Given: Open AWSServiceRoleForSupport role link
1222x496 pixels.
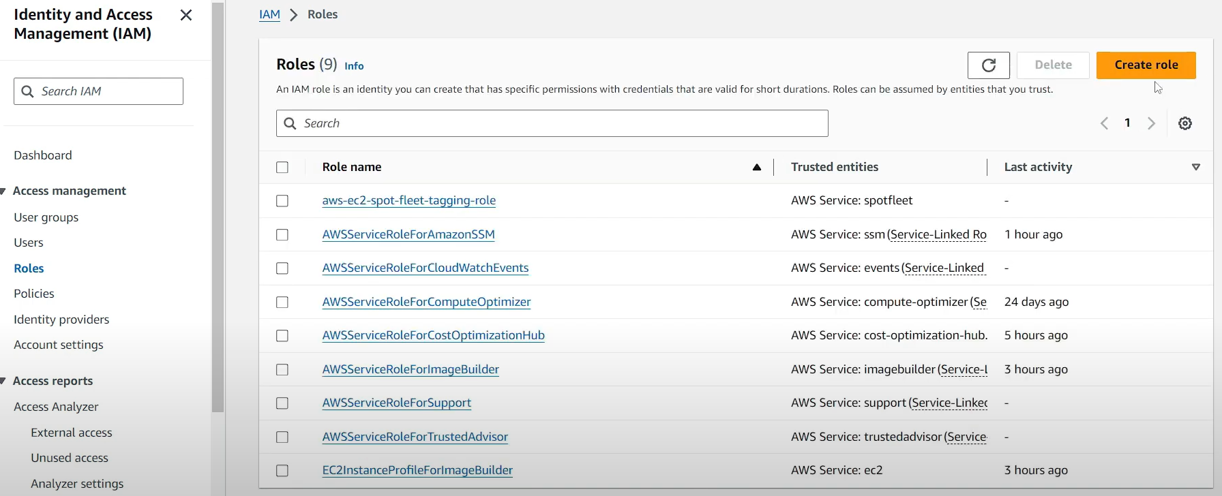Looking at the screenshot, I should [x=397, y=403].
